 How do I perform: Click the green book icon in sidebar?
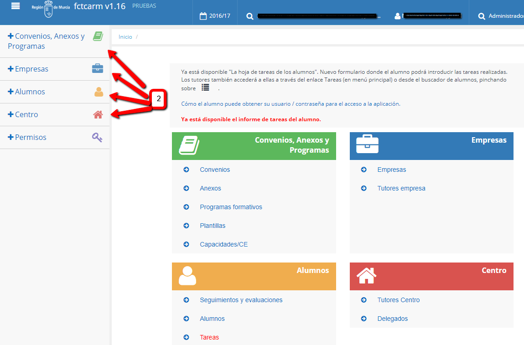coord(98,36)
